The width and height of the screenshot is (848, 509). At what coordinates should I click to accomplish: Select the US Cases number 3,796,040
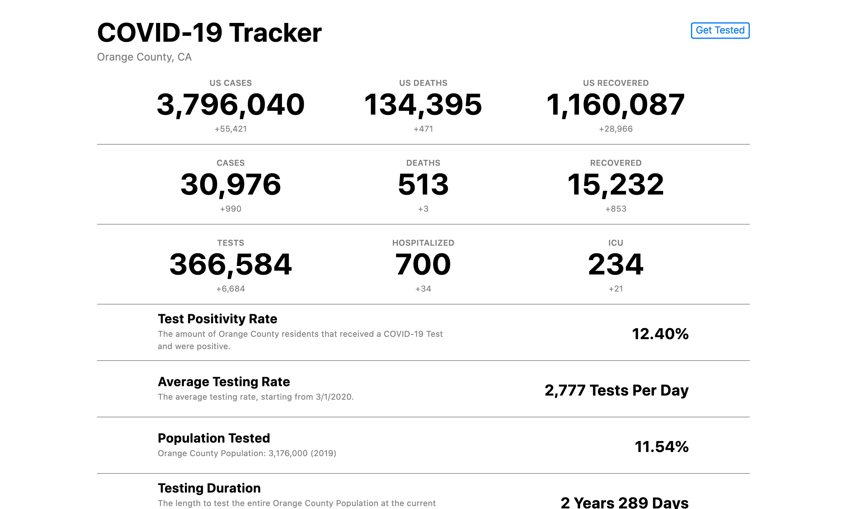pos(231,105)
